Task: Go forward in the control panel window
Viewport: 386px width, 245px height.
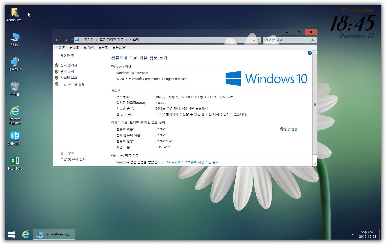Action: 65,40
